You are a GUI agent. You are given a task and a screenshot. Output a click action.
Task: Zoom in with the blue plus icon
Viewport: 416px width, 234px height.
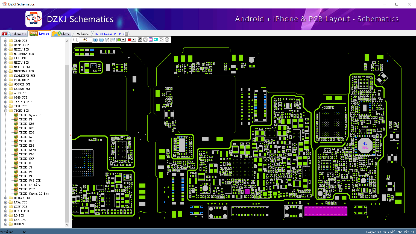pos(95,40)
